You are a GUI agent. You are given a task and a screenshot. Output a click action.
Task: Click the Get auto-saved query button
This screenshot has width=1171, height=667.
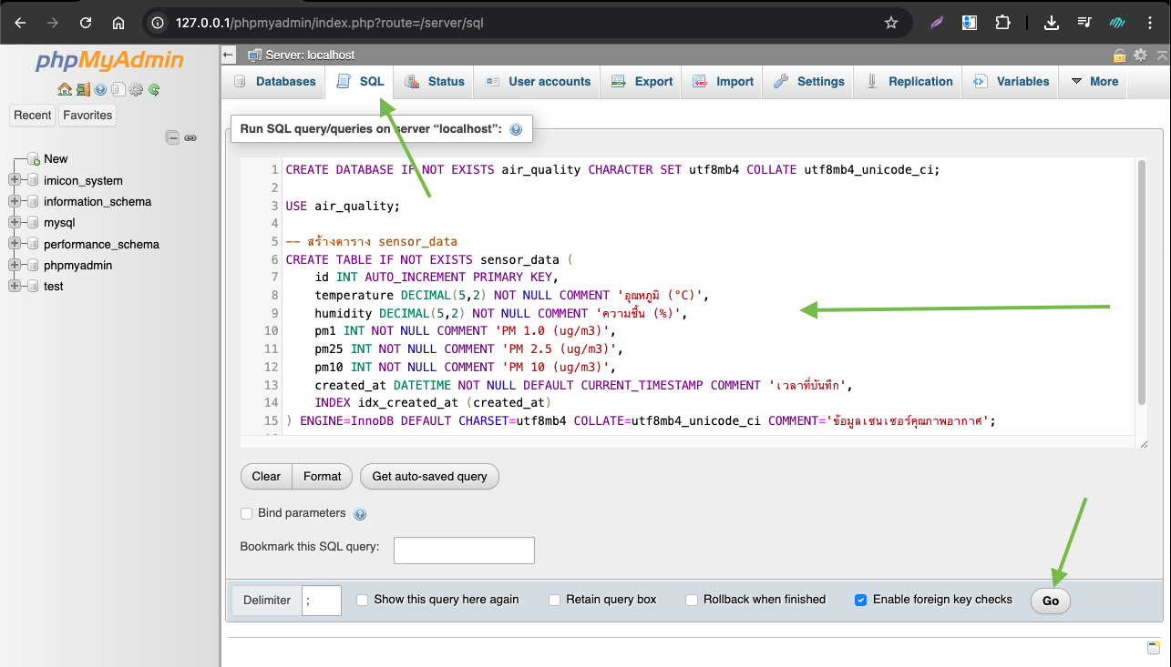[x=429, y=476]
